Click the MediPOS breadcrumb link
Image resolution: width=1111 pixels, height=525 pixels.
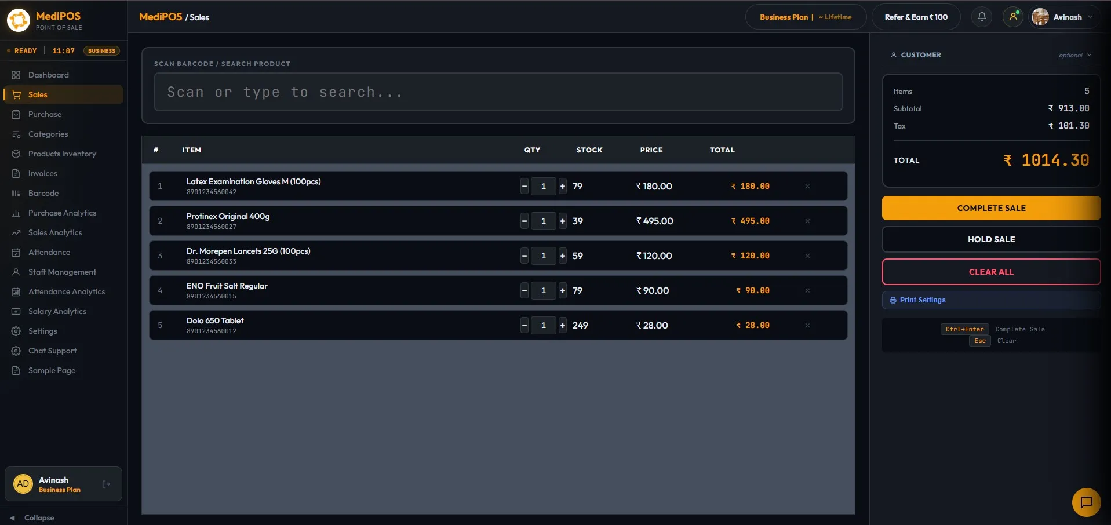pos(161,17)
